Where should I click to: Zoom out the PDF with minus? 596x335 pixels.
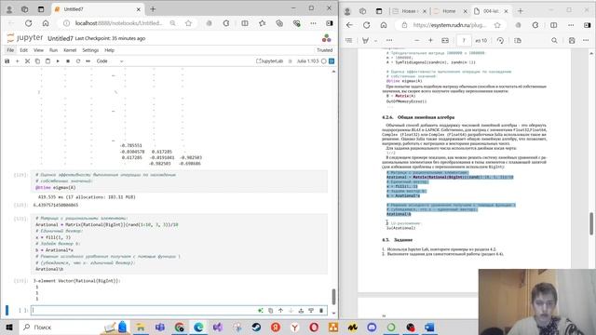point(417,40)
